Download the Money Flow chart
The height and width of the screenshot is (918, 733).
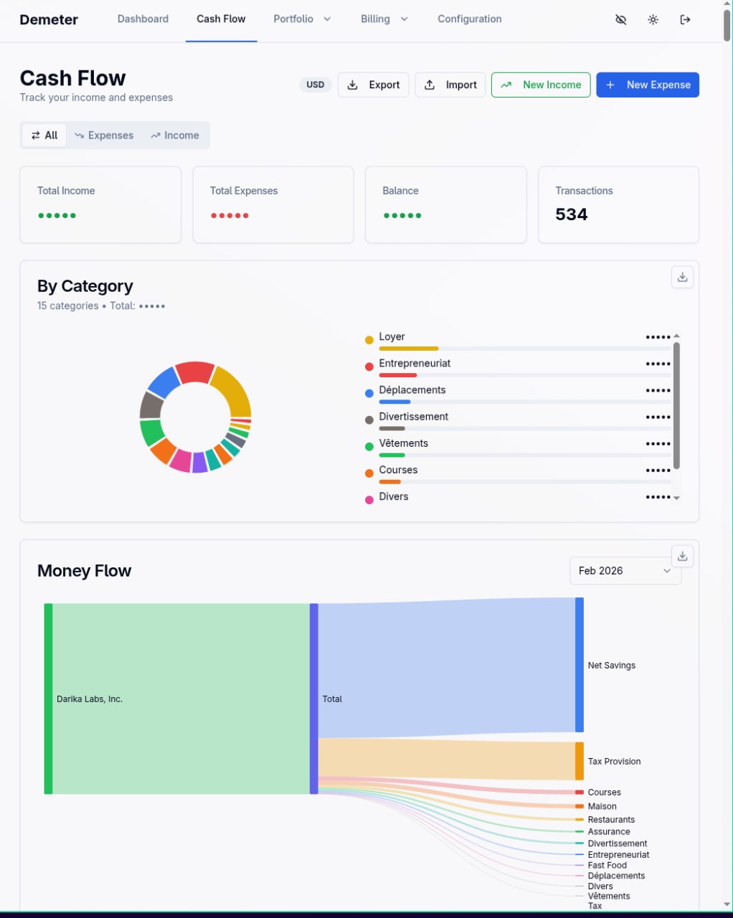coord(682,557)
